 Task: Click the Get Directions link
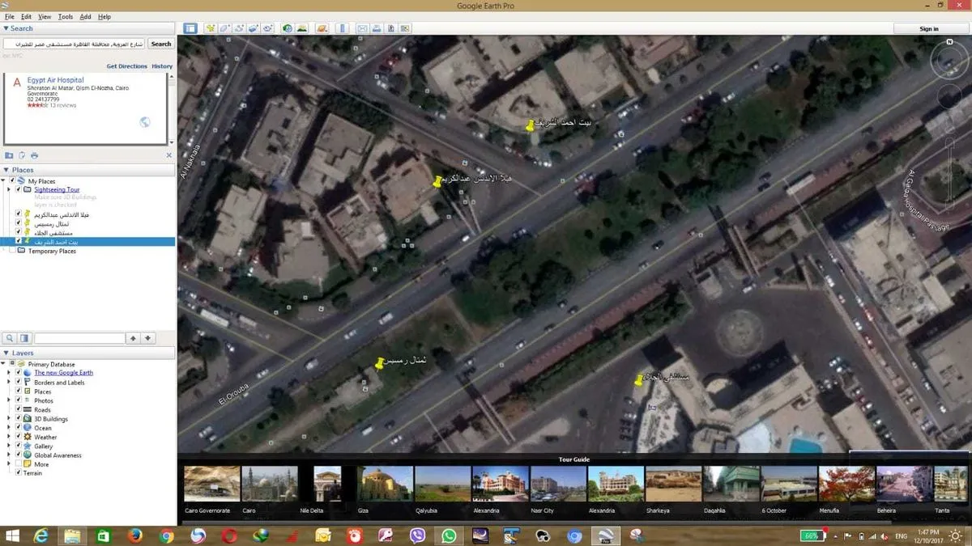point(127,66)
